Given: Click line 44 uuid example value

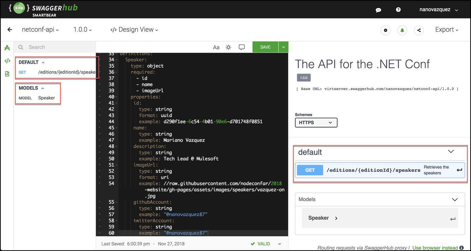Looking at the screenshot, I should [x=213, y=122].
